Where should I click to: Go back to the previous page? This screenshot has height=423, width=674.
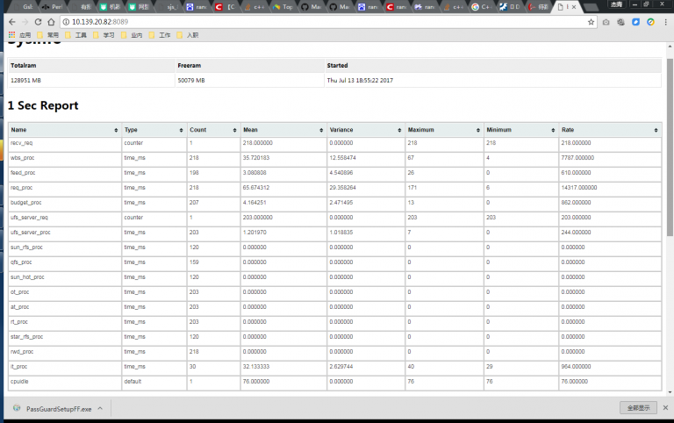12,22
